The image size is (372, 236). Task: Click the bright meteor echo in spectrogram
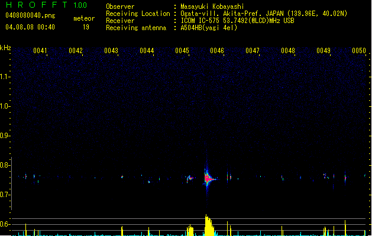[x=208, y=178]
